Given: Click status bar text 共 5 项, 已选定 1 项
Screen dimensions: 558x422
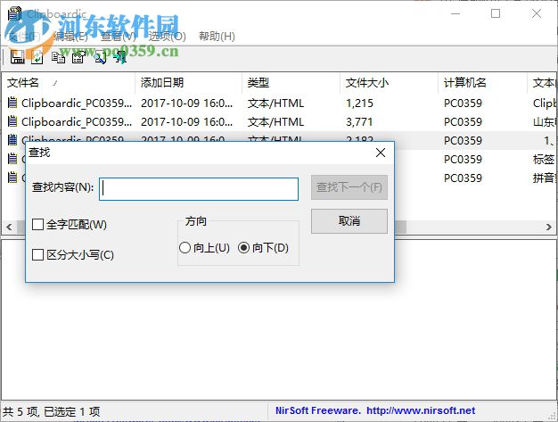Looking at the screenshot, I should [x=51, y=411].
